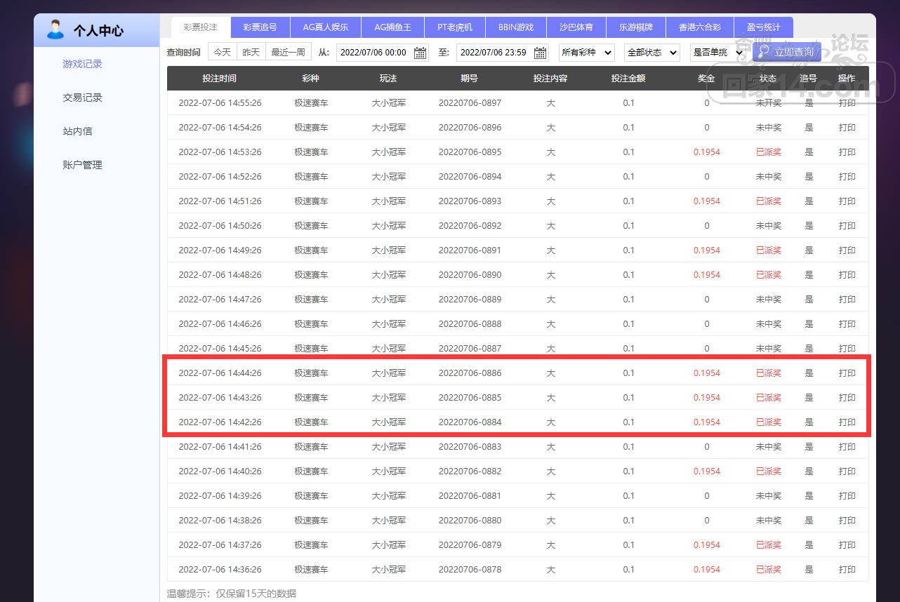Click the user avatar icon by 个人中心
The image size is (900, 602).
(x=55, y=30)
